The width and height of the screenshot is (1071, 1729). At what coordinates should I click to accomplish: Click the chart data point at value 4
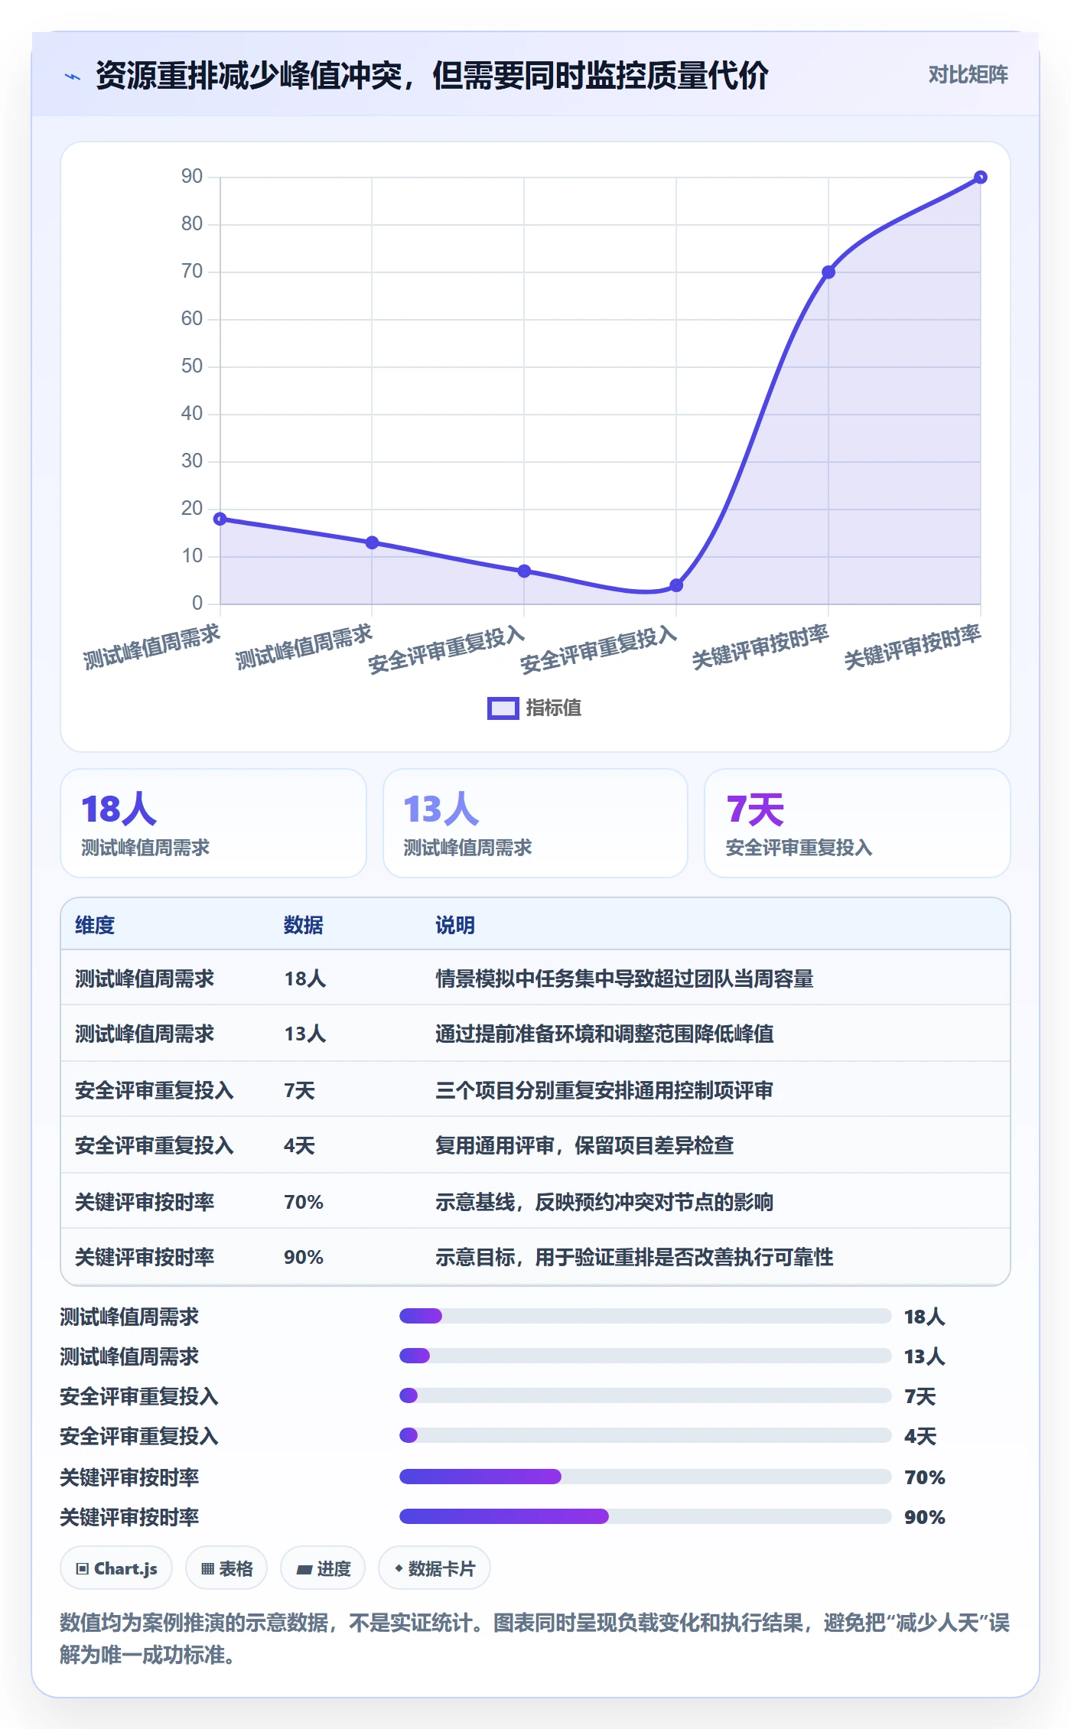point(676,585)
